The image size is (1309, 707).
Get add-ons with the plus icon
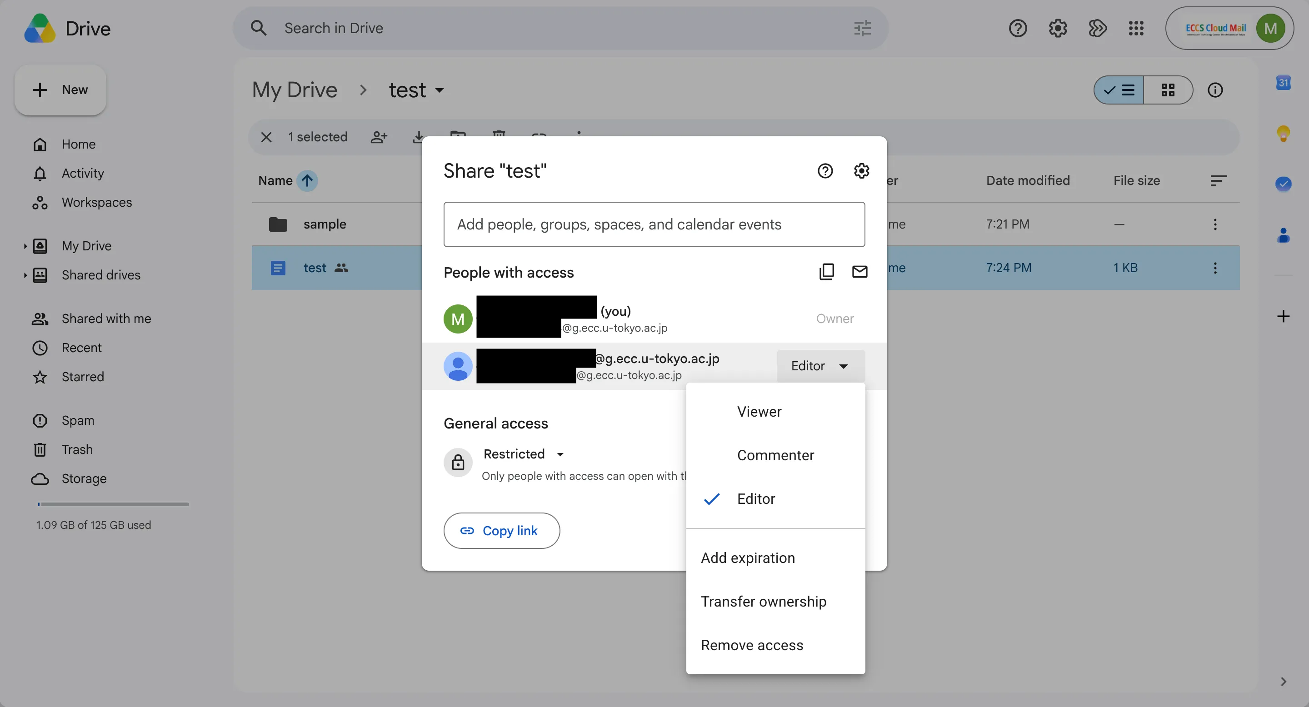coord(1284,316)
